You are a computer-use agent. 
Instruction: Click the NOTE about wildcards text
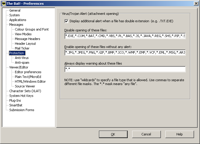click(124, 82)
